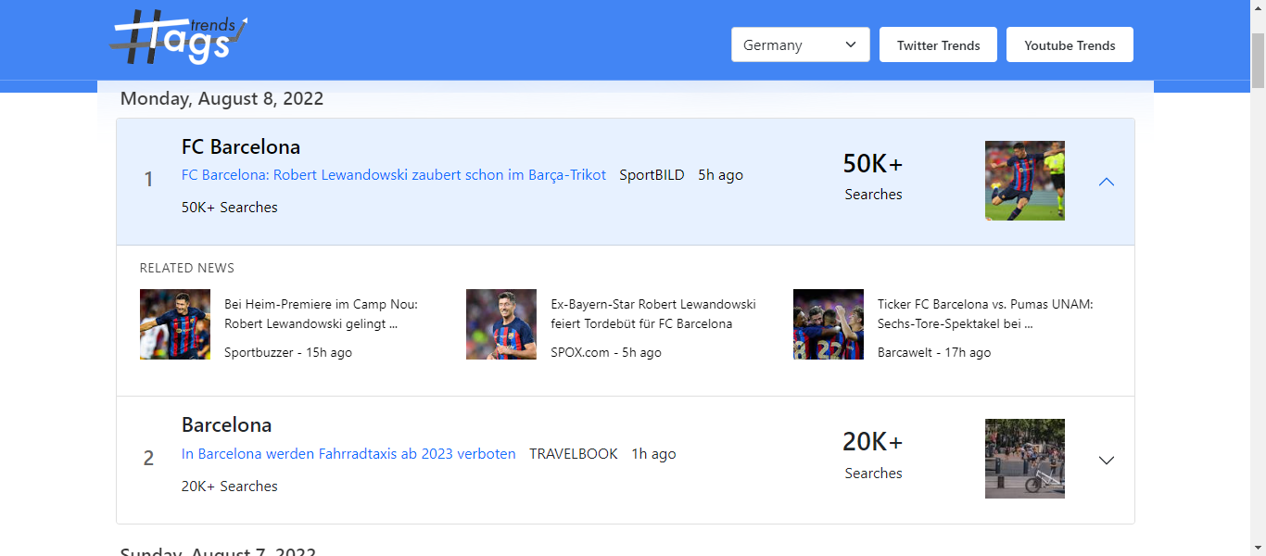
Task: Click rank number 1 of FC Barcelona row
Action: (x=148, y=180)
